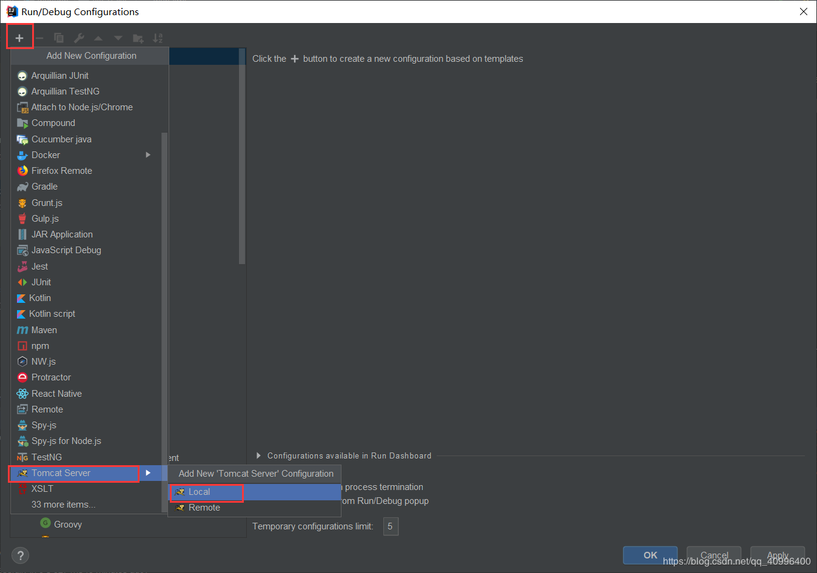Select Groovy template in the tree
This screenshot has height=573, width=817.
67,524
